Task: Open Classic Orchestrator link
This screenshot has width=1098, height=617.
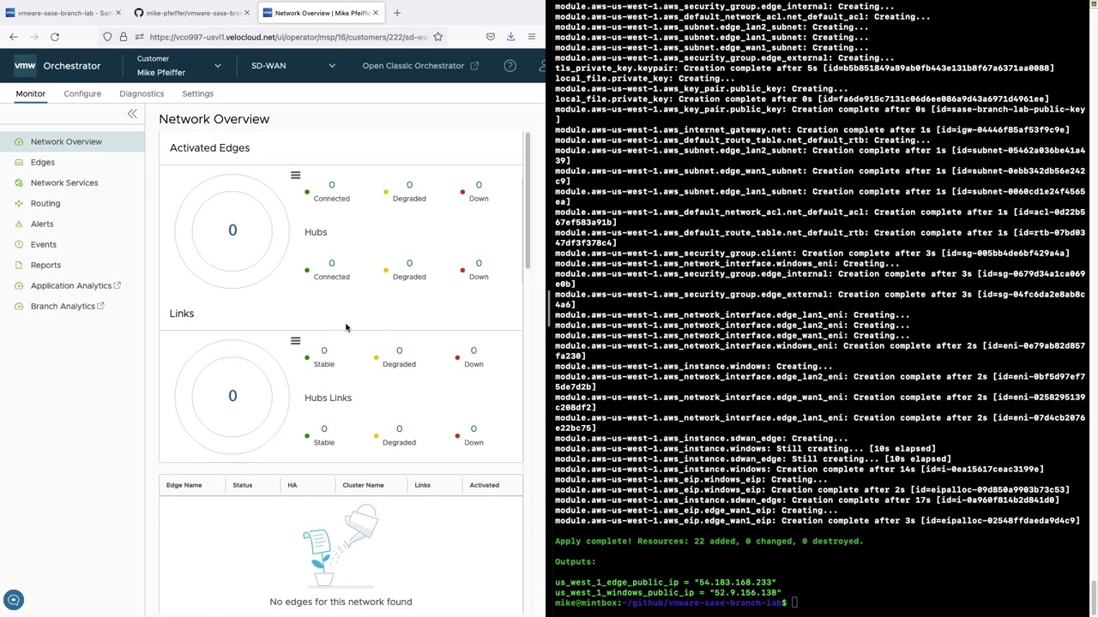Action: [420, 66]
